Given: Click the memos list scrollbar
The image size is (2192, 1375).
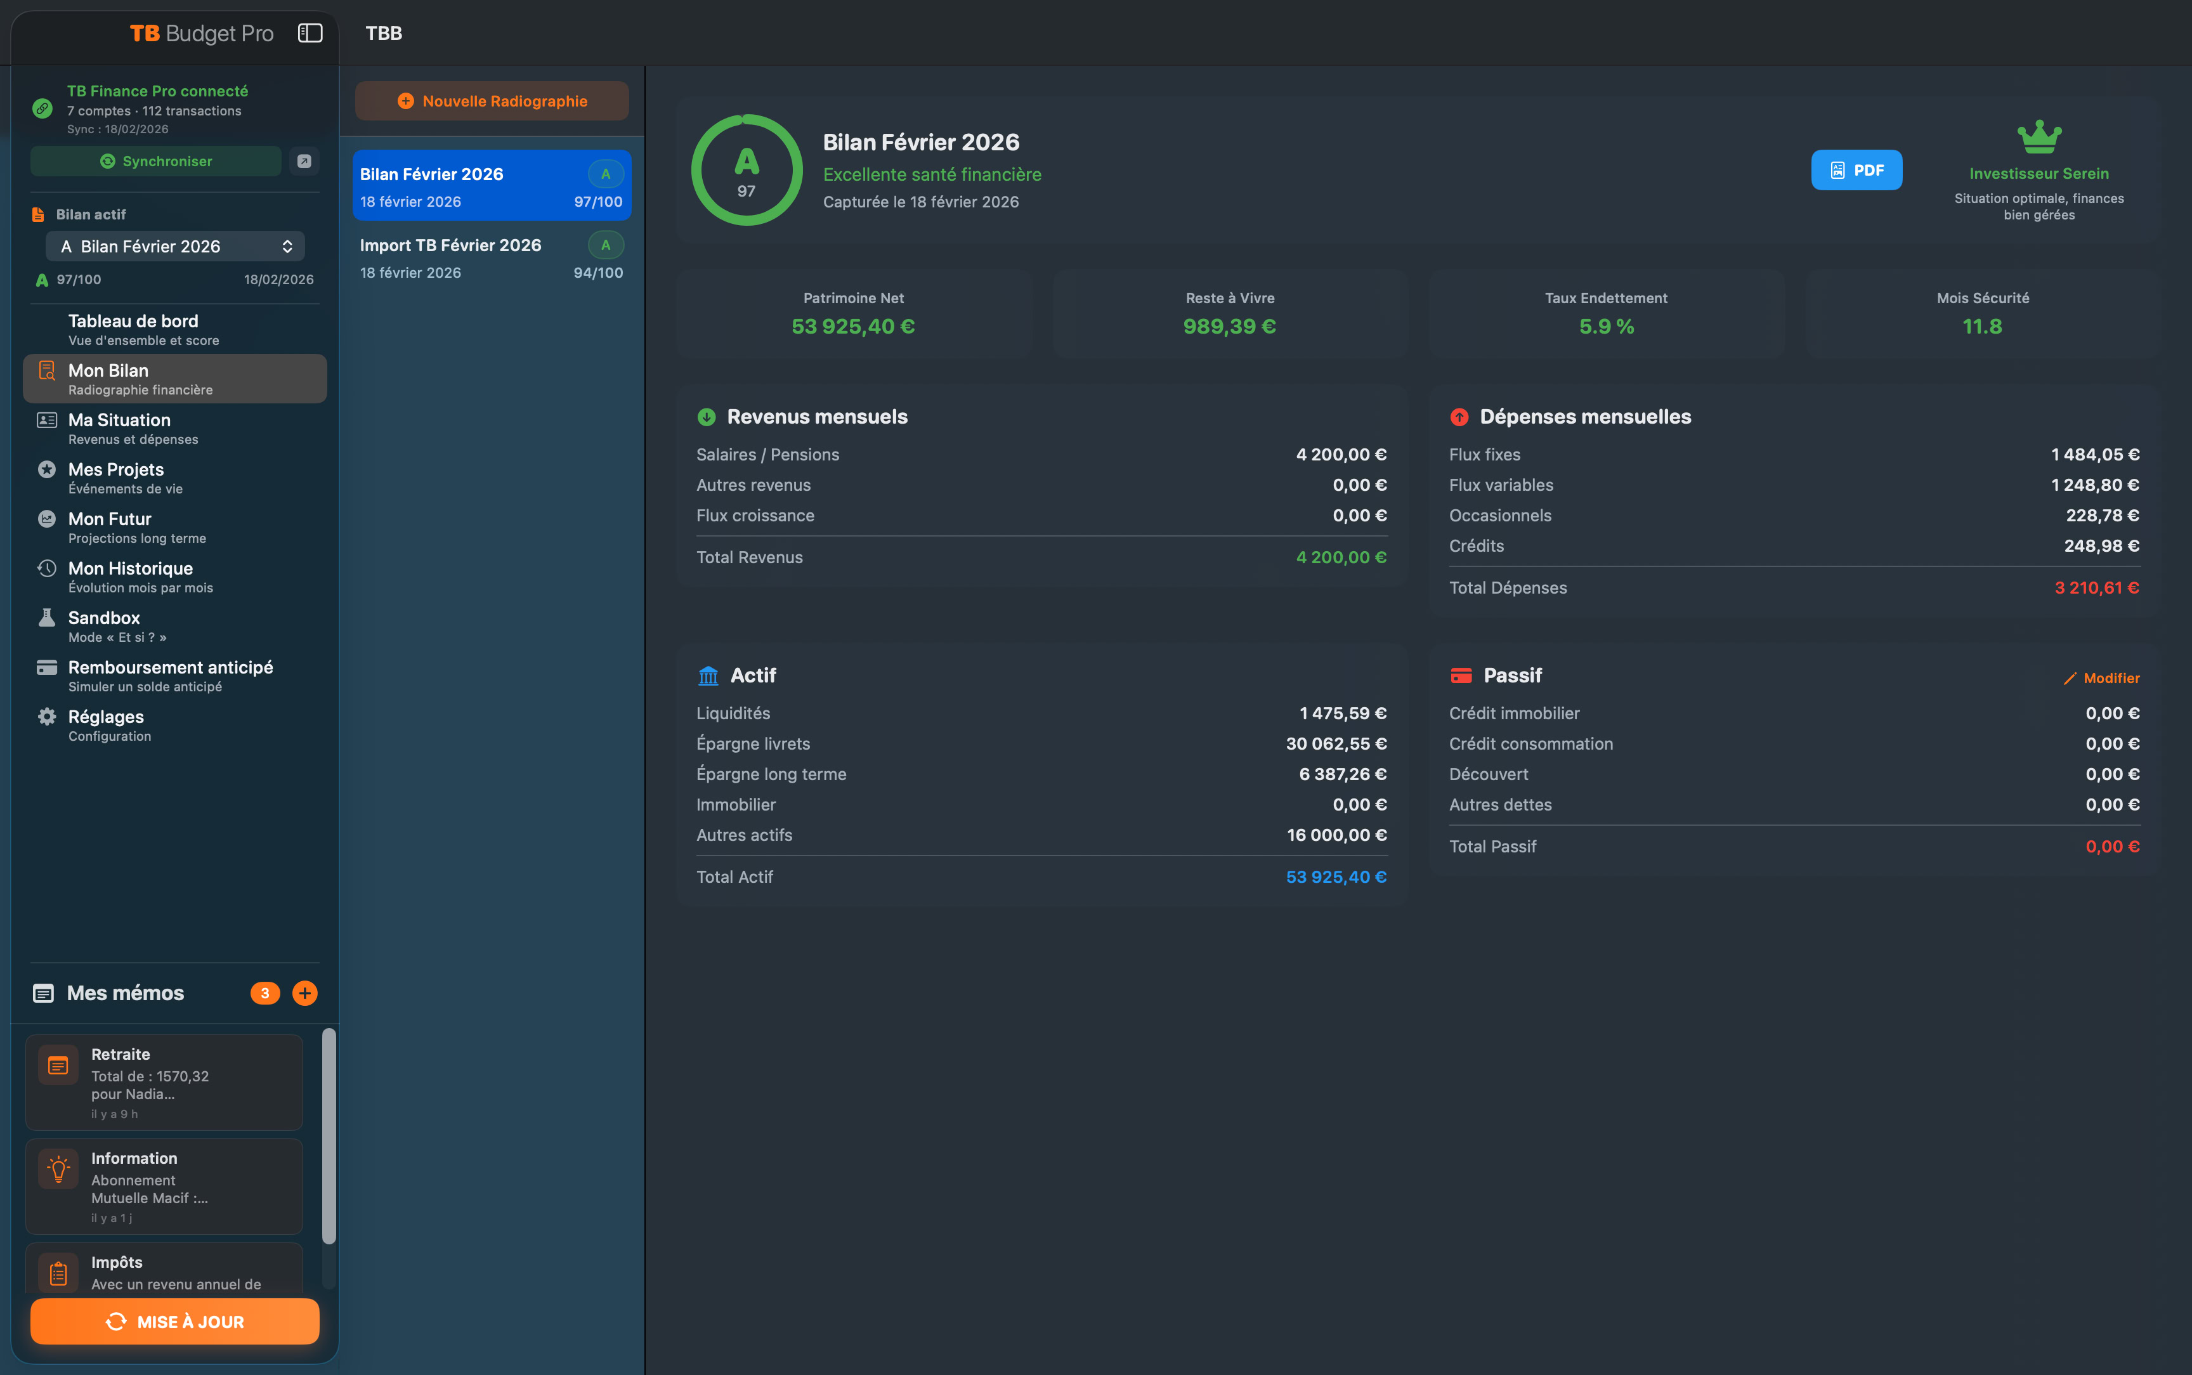Looking at the screenshot, I should (329, 1137).
